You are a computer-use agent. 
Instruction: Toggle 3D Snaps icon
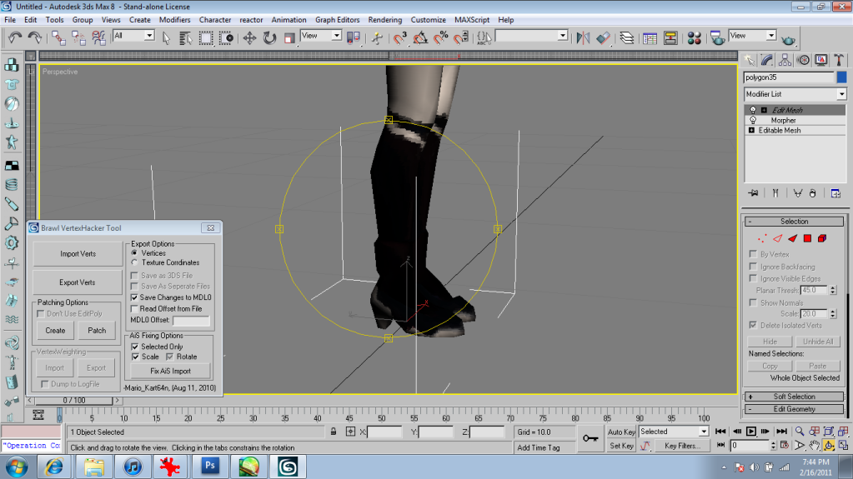(400, 37)
